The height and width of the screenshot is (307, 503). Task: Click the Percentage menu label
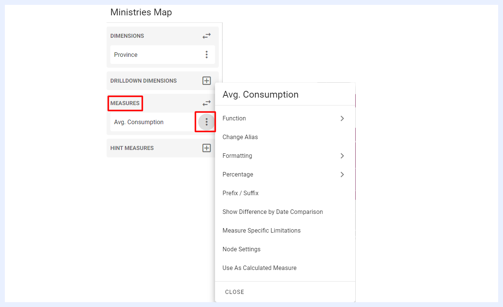238,174
